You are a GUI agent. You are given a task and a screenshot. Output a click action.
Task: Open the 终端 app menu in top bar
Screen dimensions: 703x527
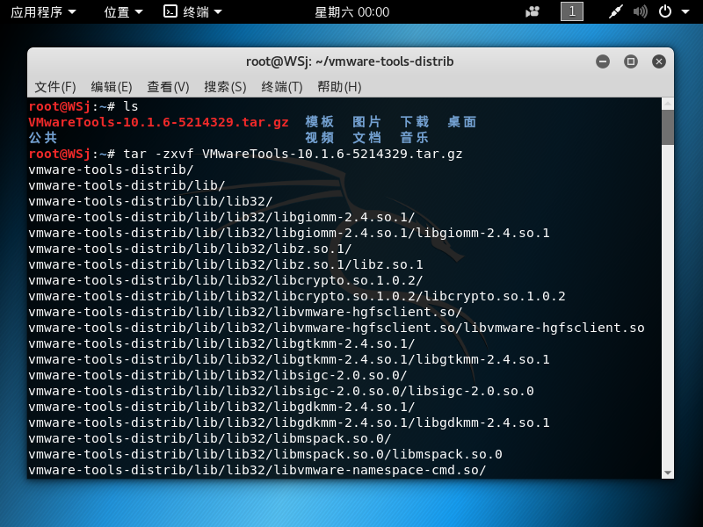tap(192, 12)
